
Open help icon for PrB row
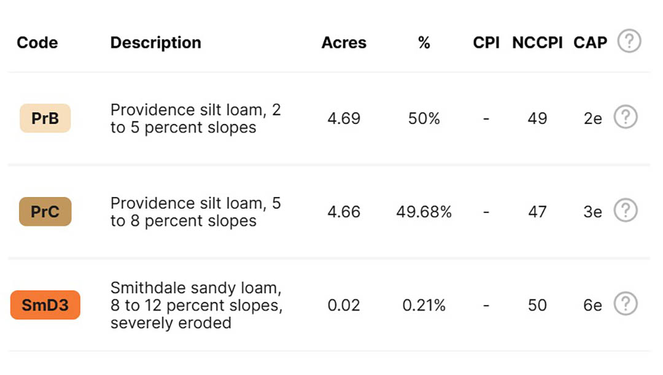(626, 117)
